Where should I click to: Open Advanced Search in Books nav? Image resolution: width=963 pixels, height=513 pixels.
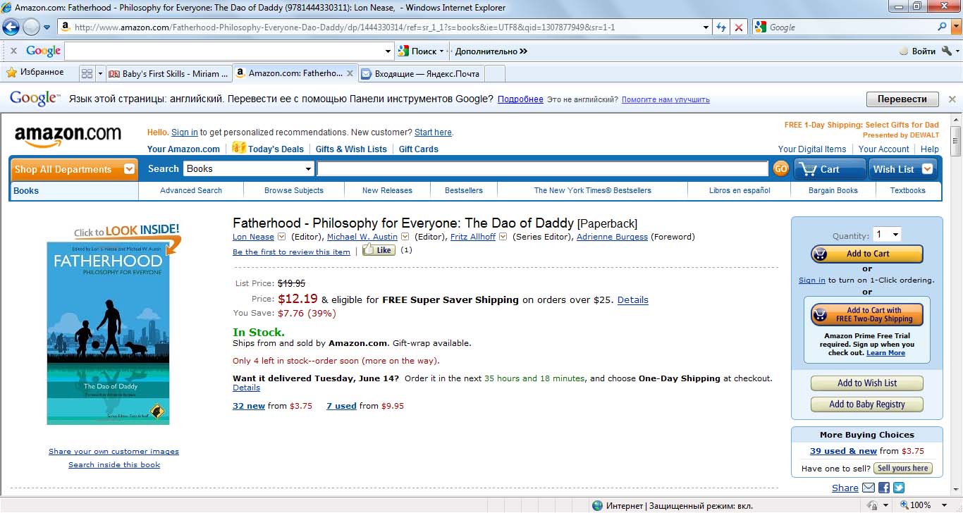191,190
